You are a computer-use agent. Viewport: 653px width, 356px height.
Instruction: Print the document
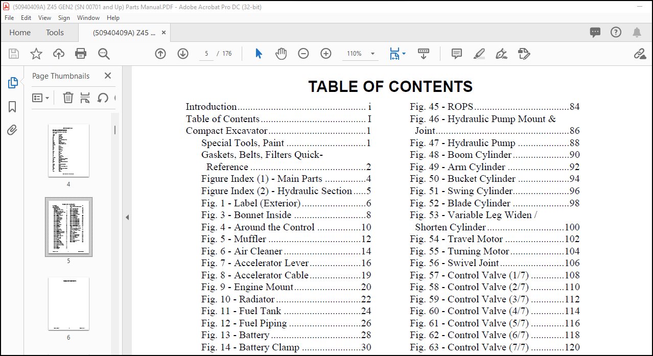point(81,54)
